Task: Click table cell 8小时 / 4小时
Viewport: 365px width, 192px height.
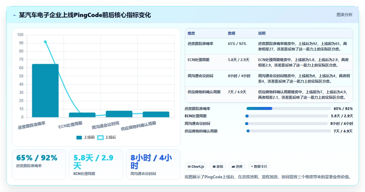Action: tap(239, 76)
